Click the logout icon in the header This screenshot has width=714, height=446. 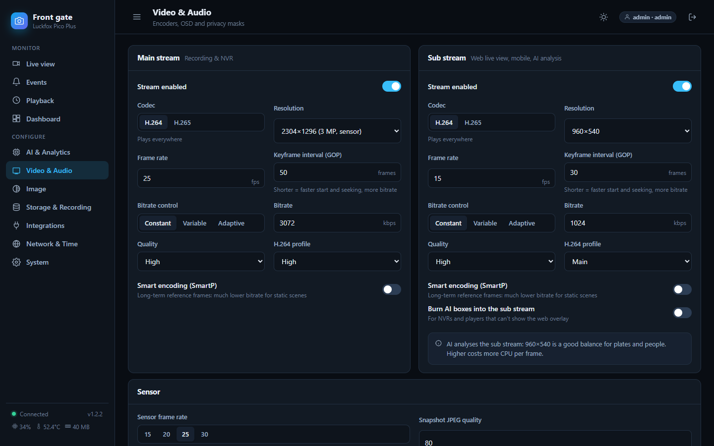point(692,17)
